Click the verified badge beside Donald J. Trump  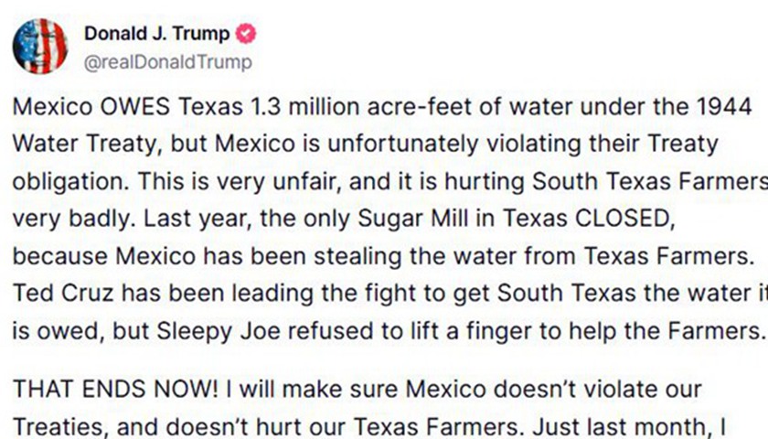tap(247, 35)
